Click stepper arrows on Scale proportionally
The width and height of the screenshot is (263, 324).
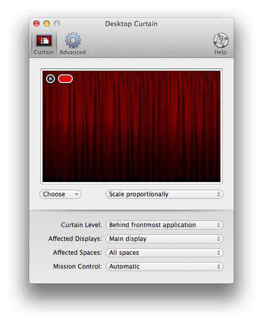coord(218,194)
